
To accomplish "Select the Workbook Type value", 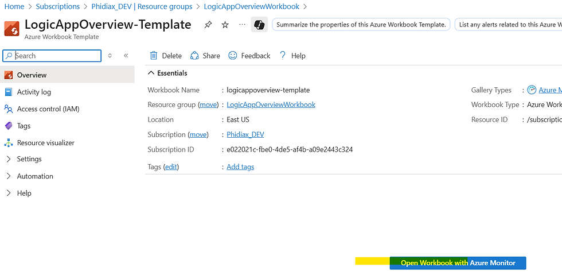I will coord(544,104).
